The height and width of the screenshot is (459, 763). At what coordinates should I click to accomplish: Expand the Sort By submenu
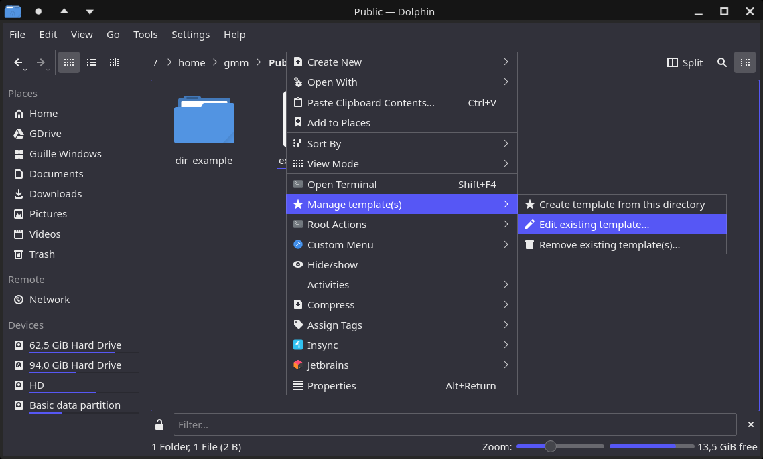(401, 143)
